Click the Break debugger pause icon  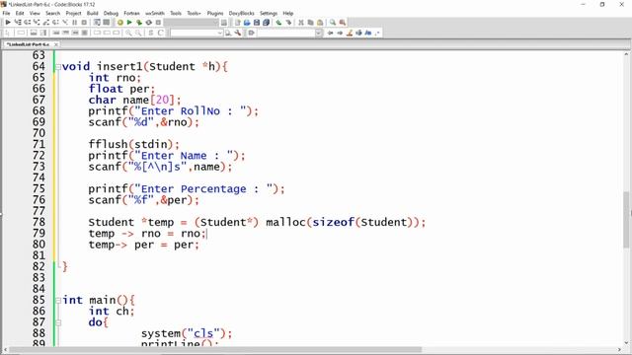coord(75,23)
